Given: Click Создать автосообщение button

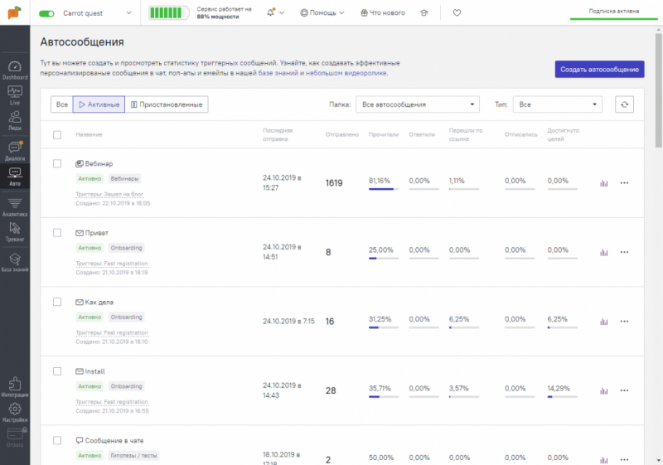Looking at the screenshot, I should [x=598, y=70].
